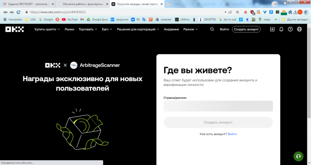Image resolution: width=311 pixels, height=165 pixels.
Task: Click the header Создать аккаунт button
Action: (246, 29)
